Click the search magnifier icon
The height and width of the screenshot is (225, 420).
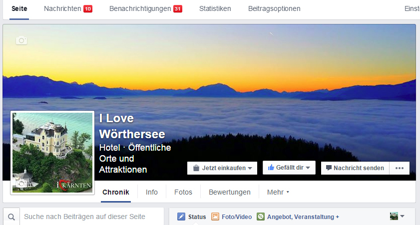[x=11, y=217]
